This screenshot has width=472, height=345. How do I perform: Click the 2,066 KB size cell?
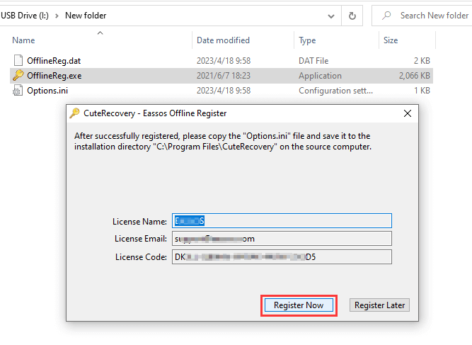(415, 75)
